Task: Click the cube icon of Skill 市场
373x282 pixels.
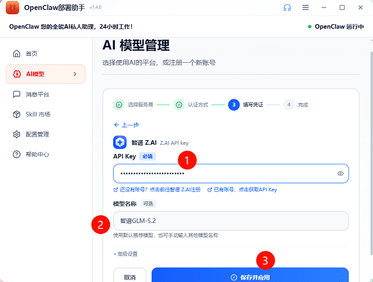Action: [x=16, y=114]
